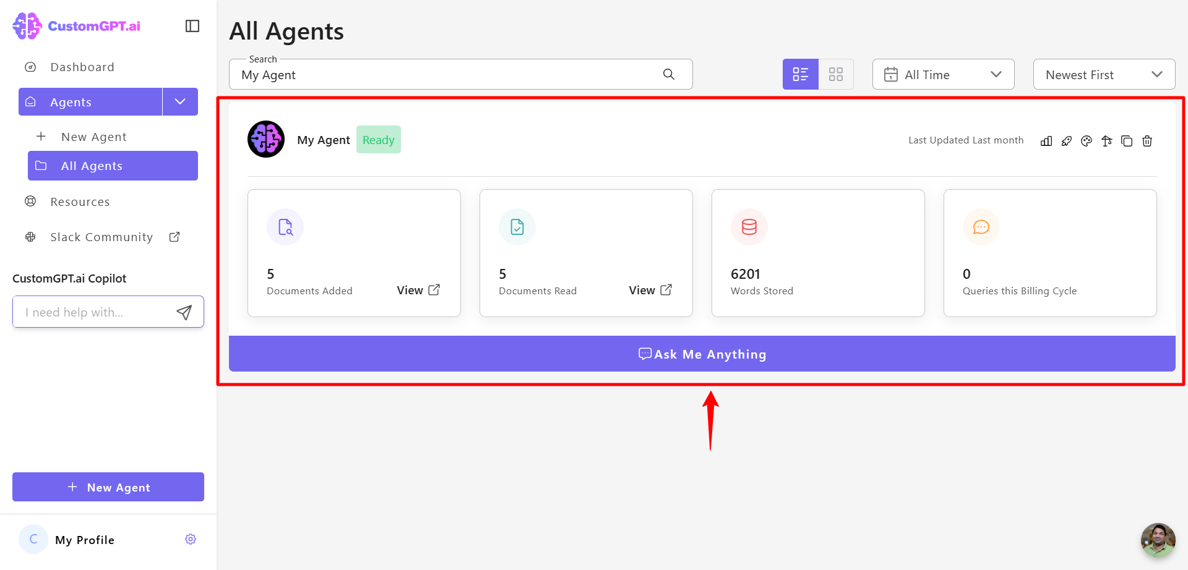Image resolution: width=1188 pixels, height=570 pixels.
Task: Focus the Copilot 'I need help with...' field
Action: coord(96,312)
